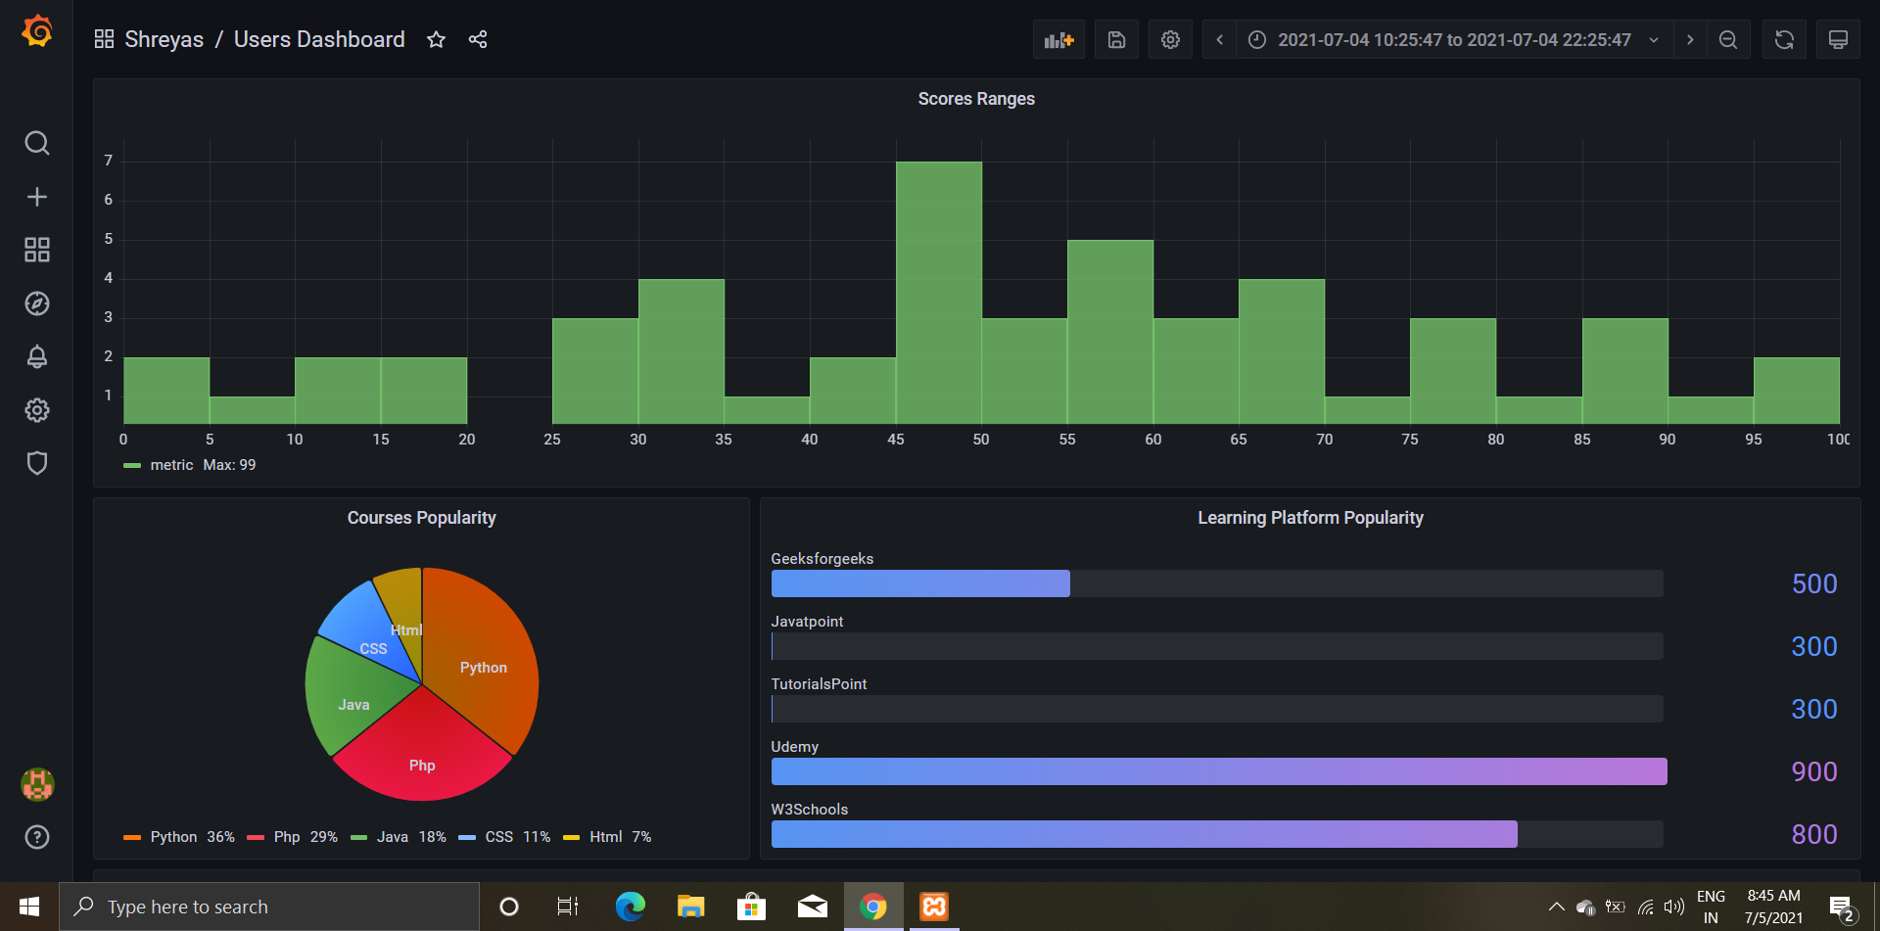Open the Shreyas breadcrumb
Image resolution: width=1880 pixels, height=931 pixels.
click(x=164, y=39)
